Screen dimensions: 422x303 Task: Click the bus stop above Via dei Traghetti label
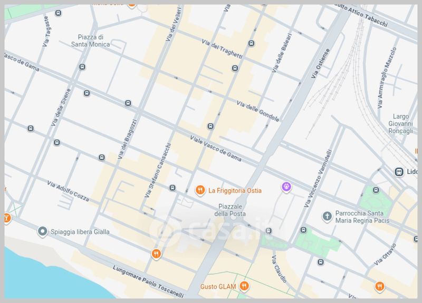[251, 43]
